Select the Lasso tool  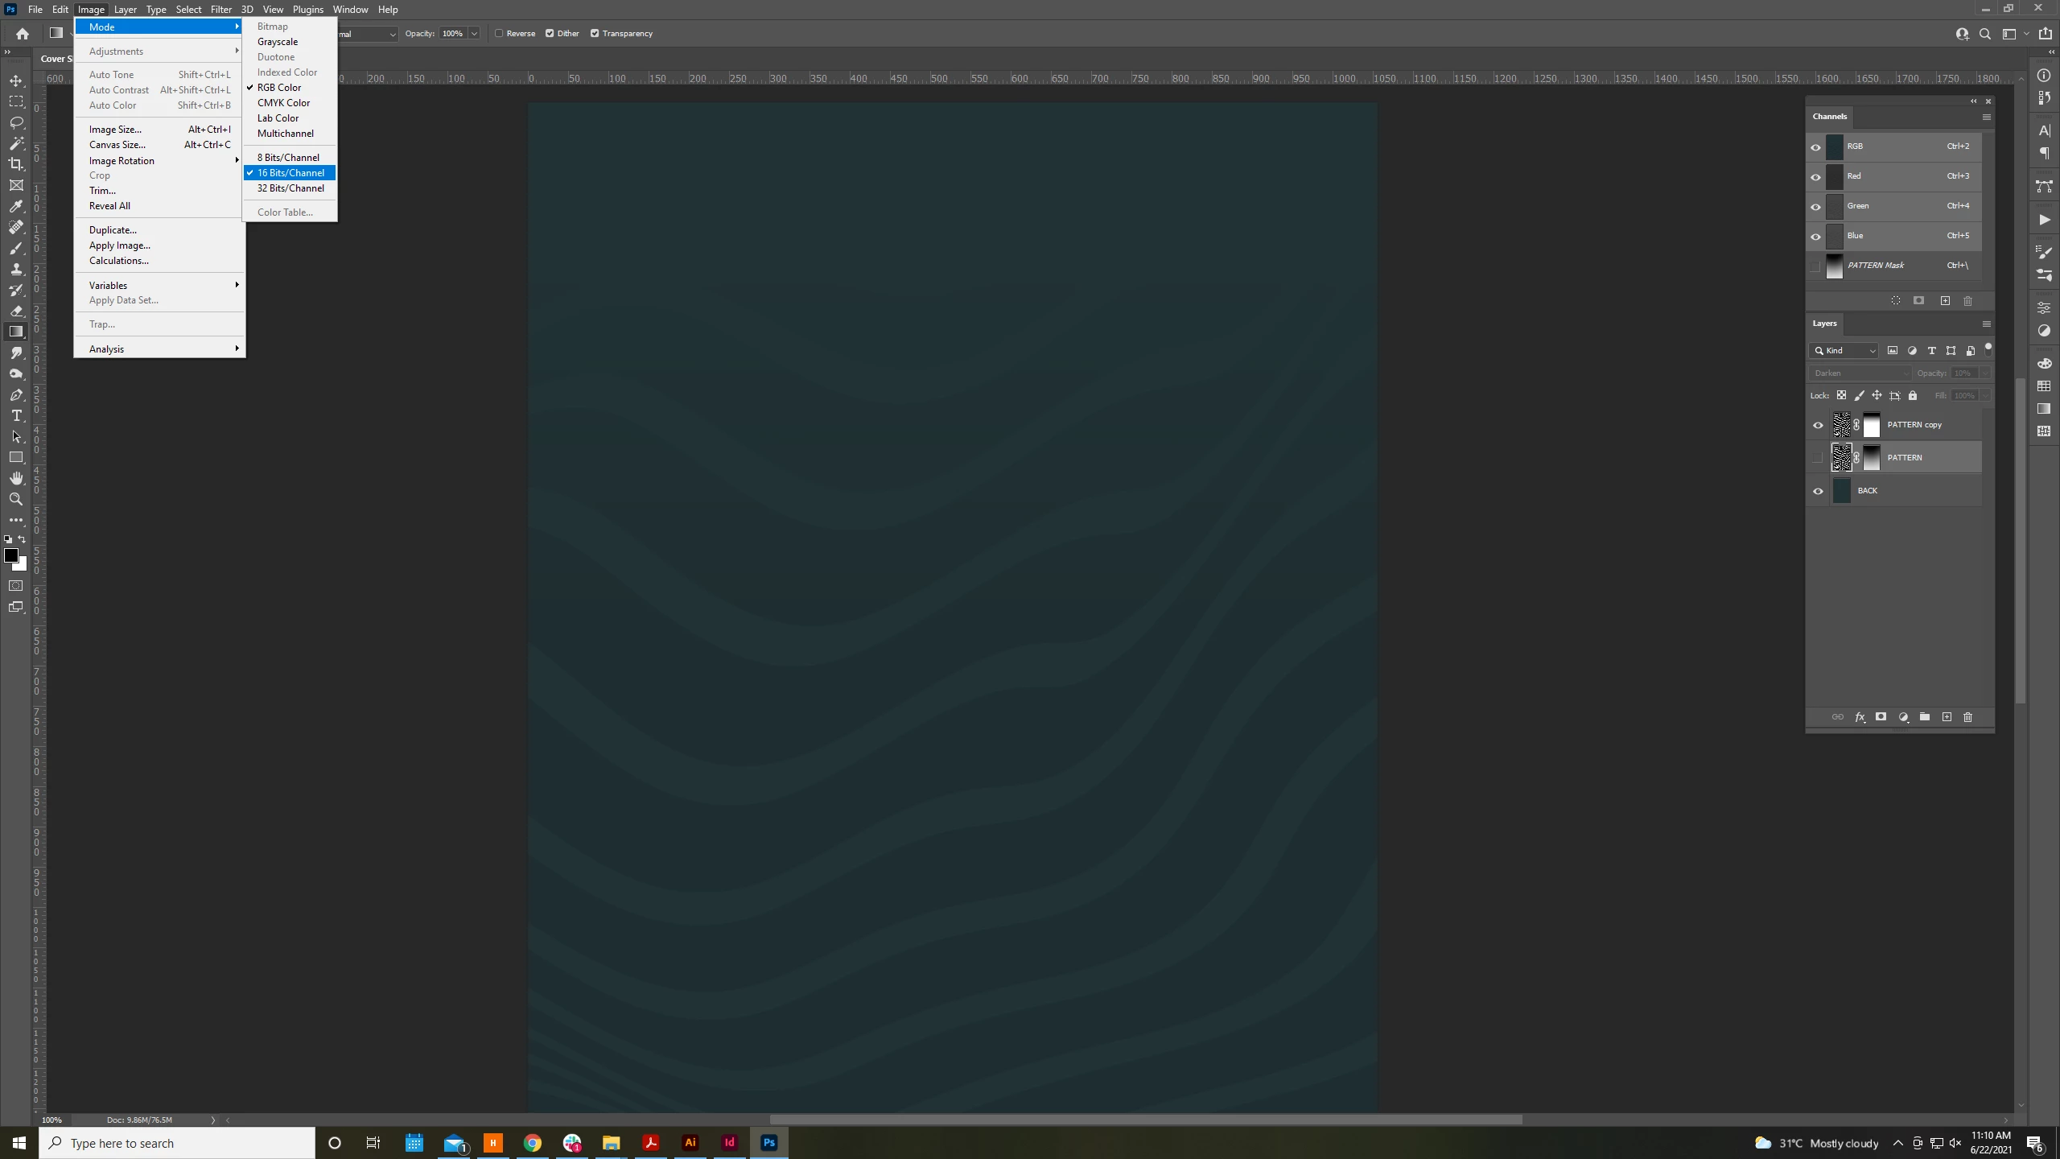coord(16,122)
